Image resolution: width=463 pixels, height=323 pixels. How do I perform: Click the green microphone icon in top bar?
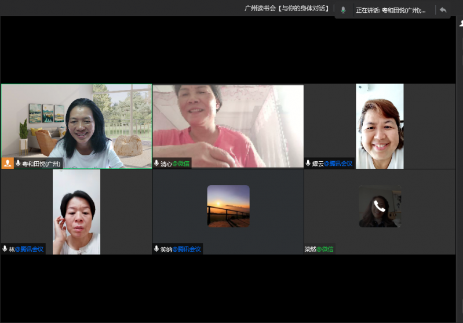343,10
